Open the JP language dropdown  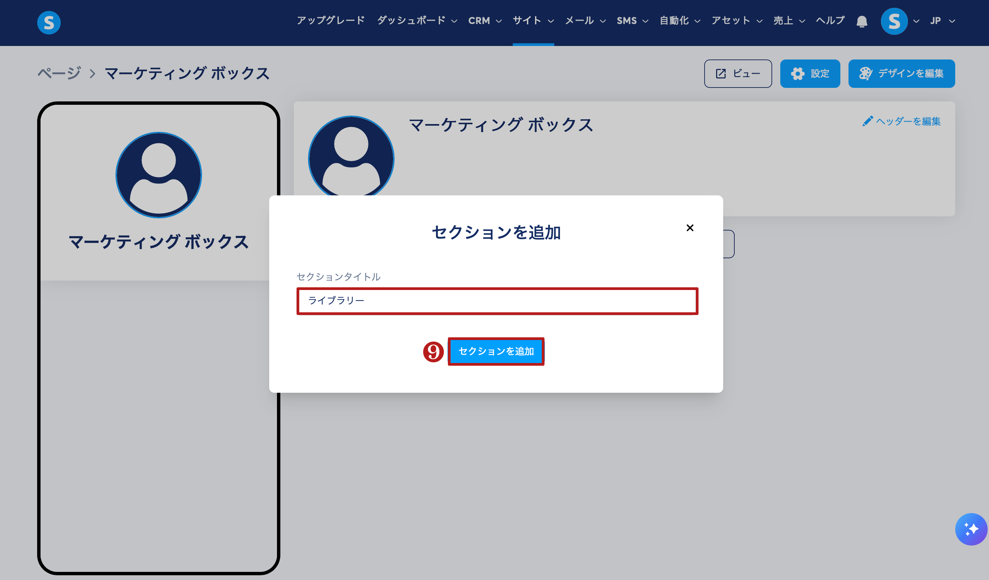tap(942, 20)
